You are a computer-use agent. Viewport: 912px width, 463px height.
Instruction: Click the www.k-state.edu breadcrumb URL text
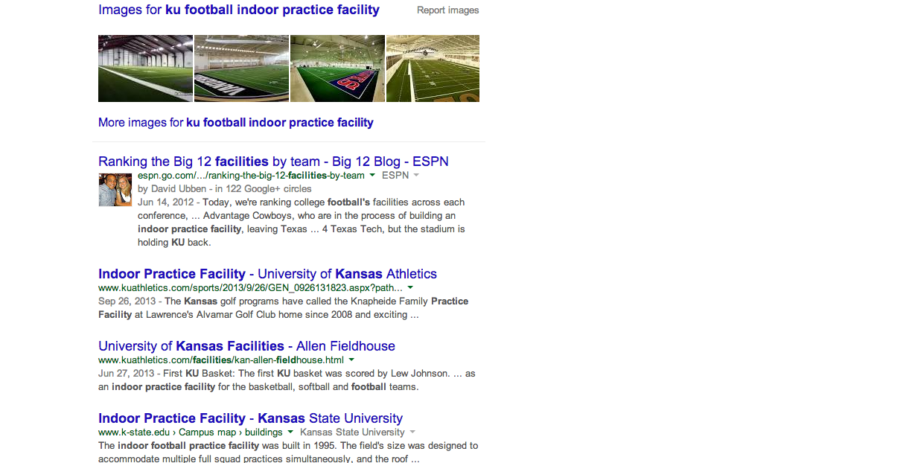[190, 432]
